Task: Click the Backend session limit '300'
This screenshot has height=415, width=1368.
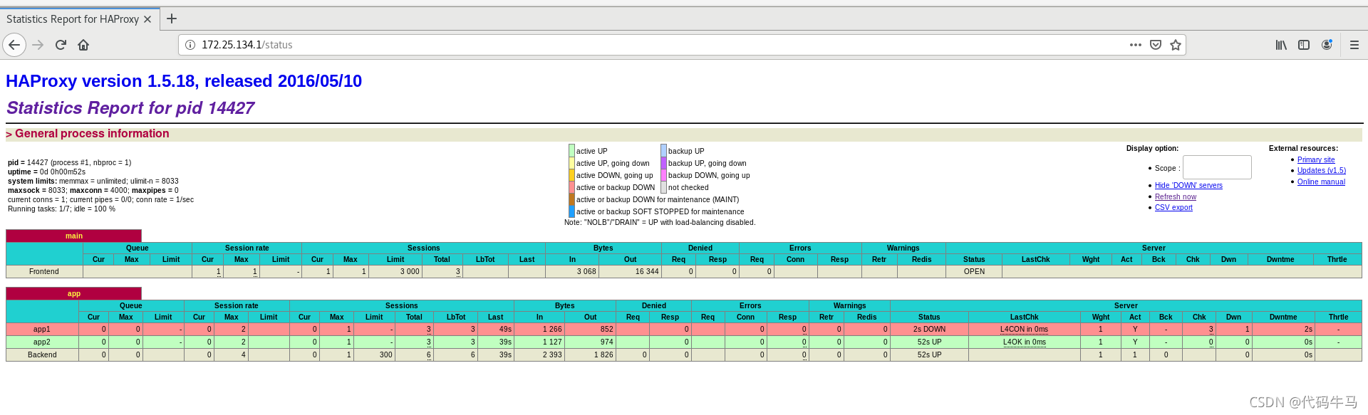Action: pos(385,355)
